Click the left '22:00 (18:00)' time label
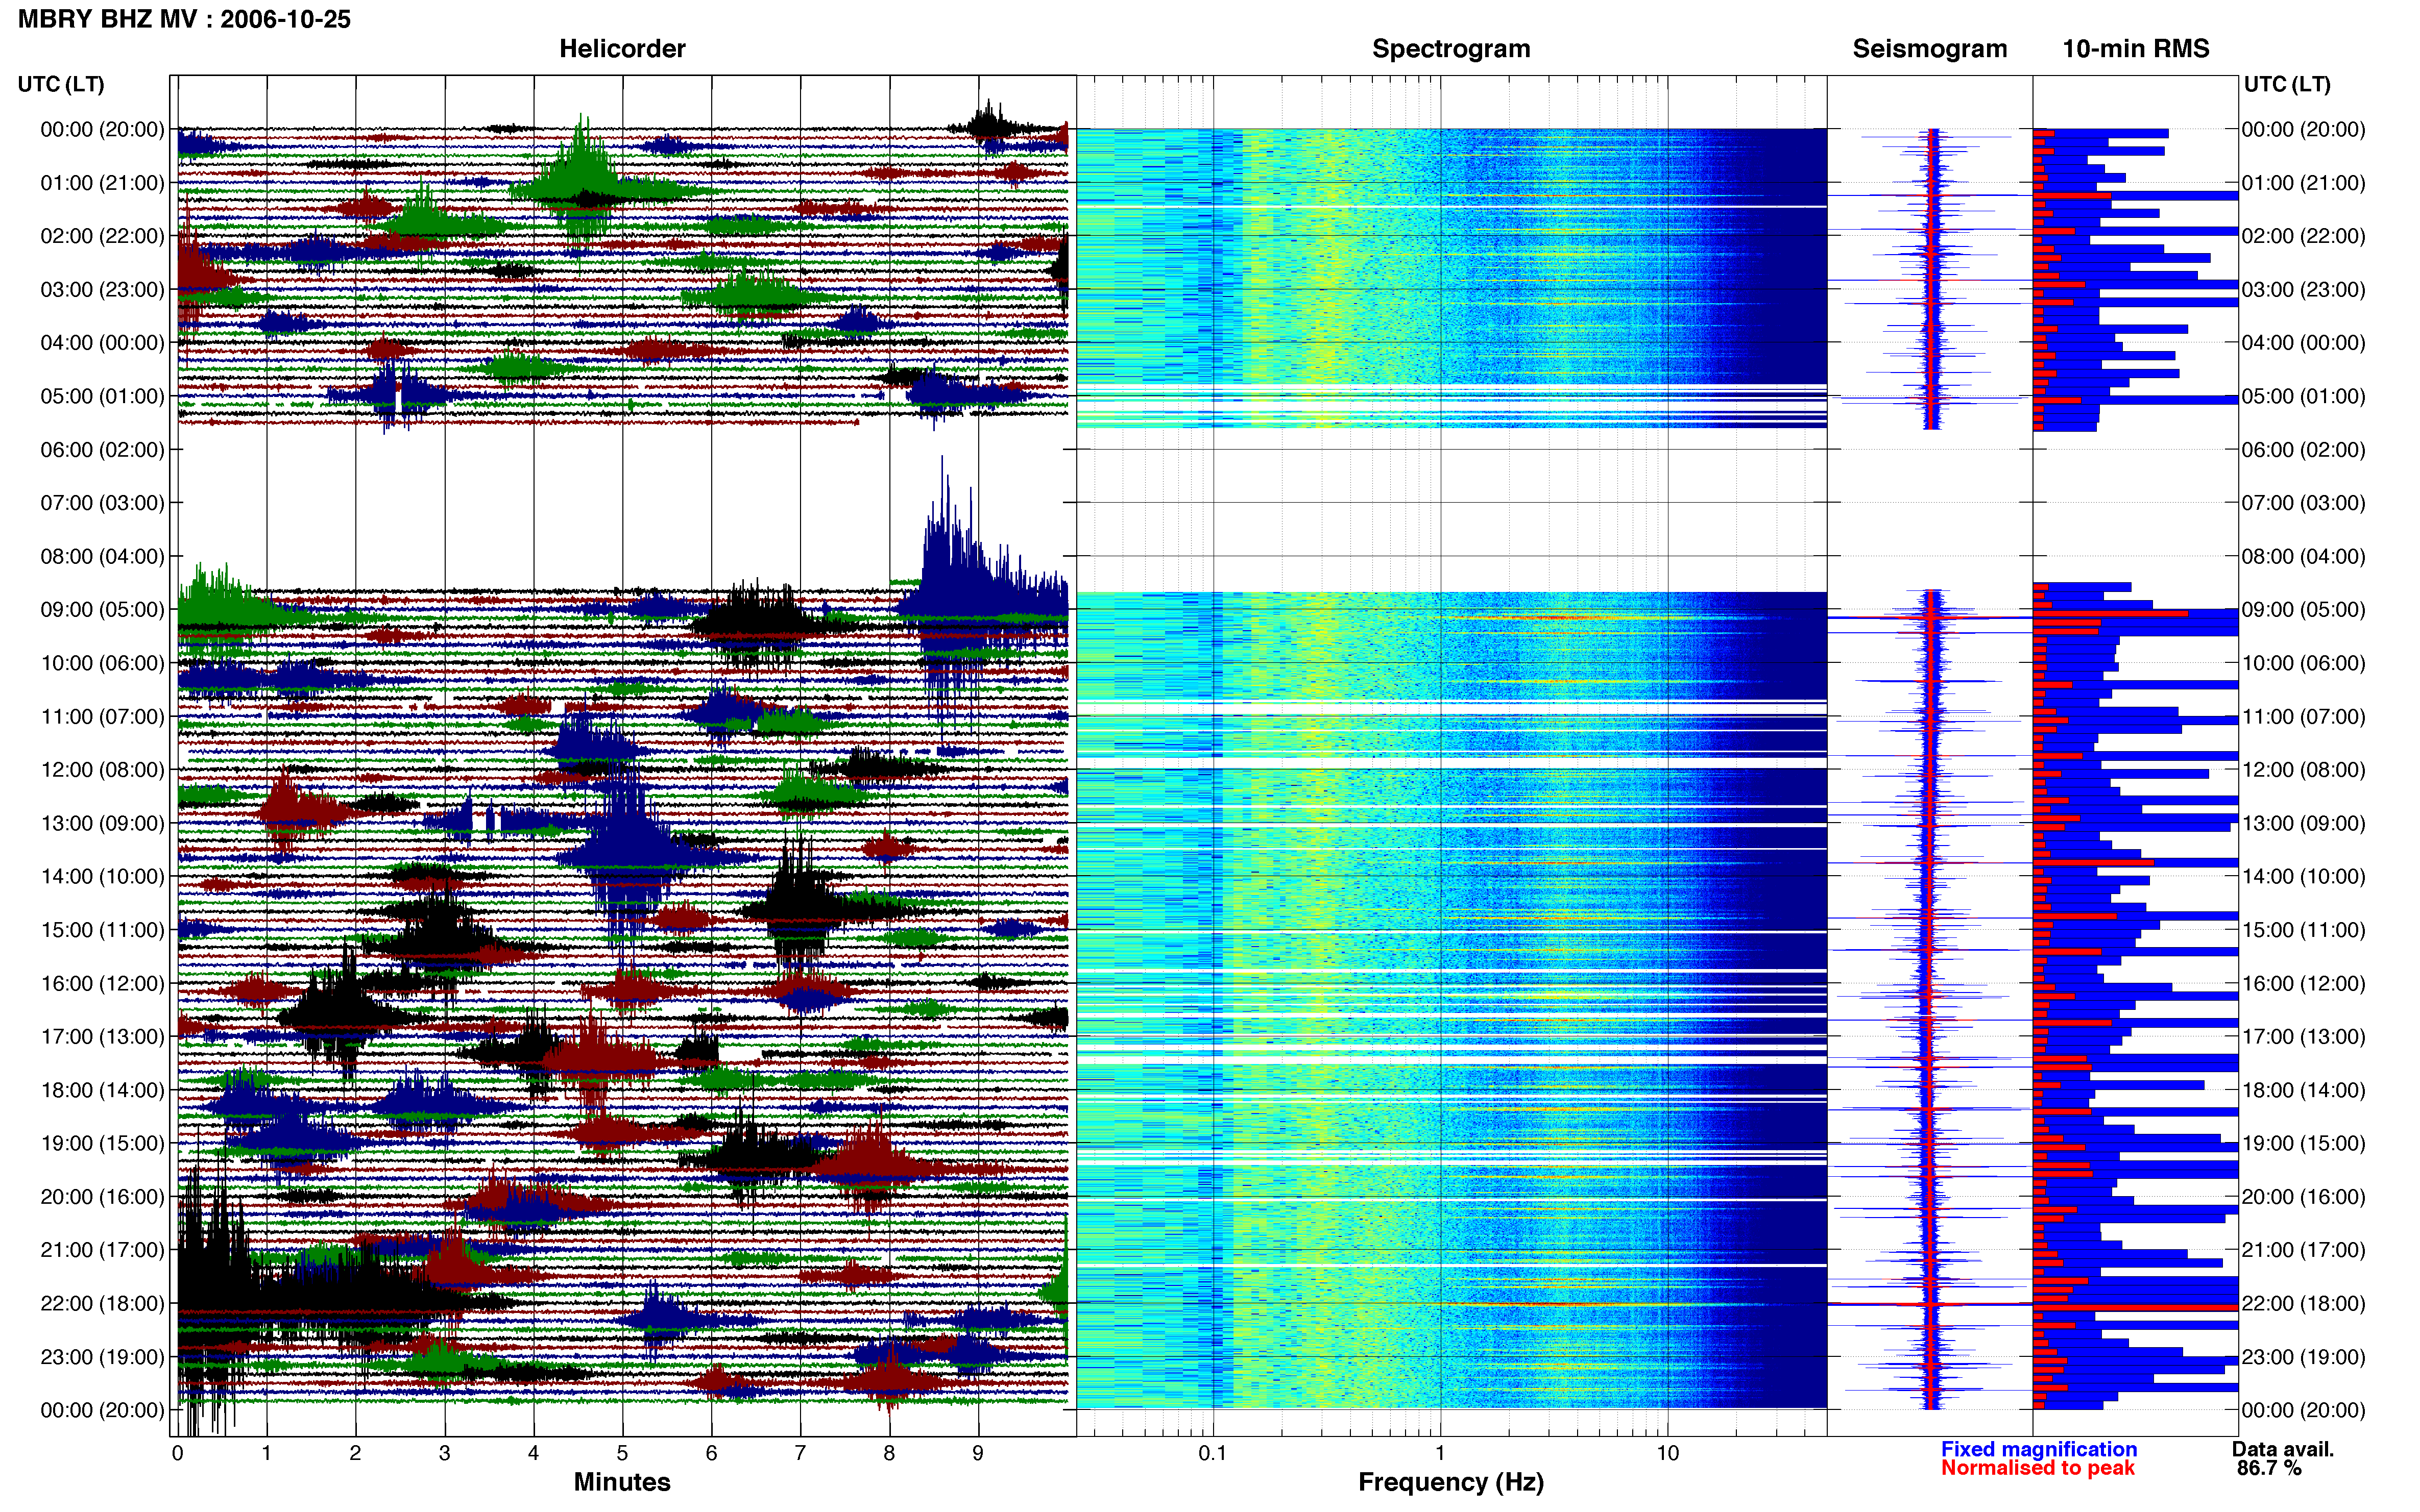Viewport: 2420px width, 1512px height. click(x=102, y=1303)
